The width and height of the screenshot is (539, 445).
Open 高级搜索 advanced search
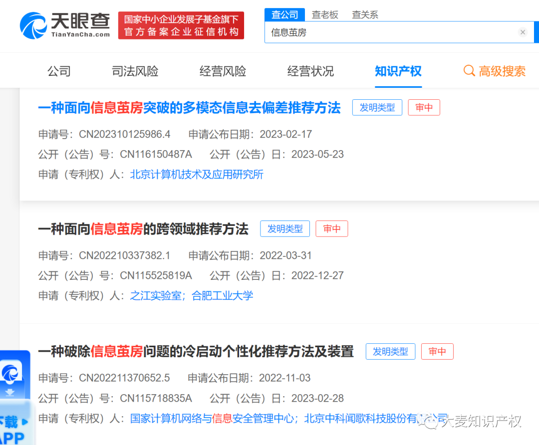502,71
